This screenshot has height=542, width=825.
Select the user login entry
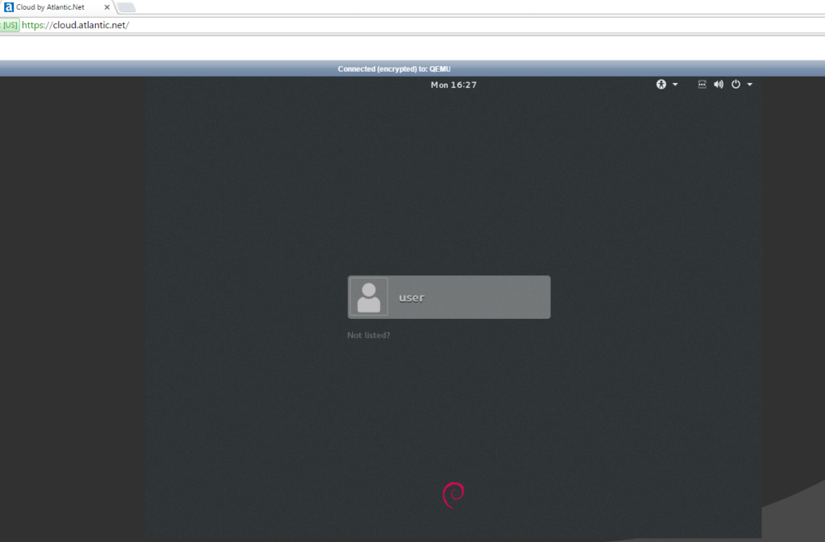(449, 296)
